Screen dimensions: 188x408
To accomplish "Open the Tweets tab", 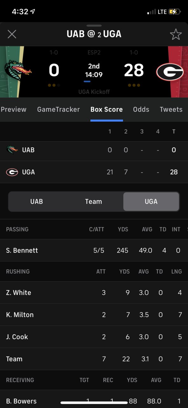I will click(x=171, y=109).
